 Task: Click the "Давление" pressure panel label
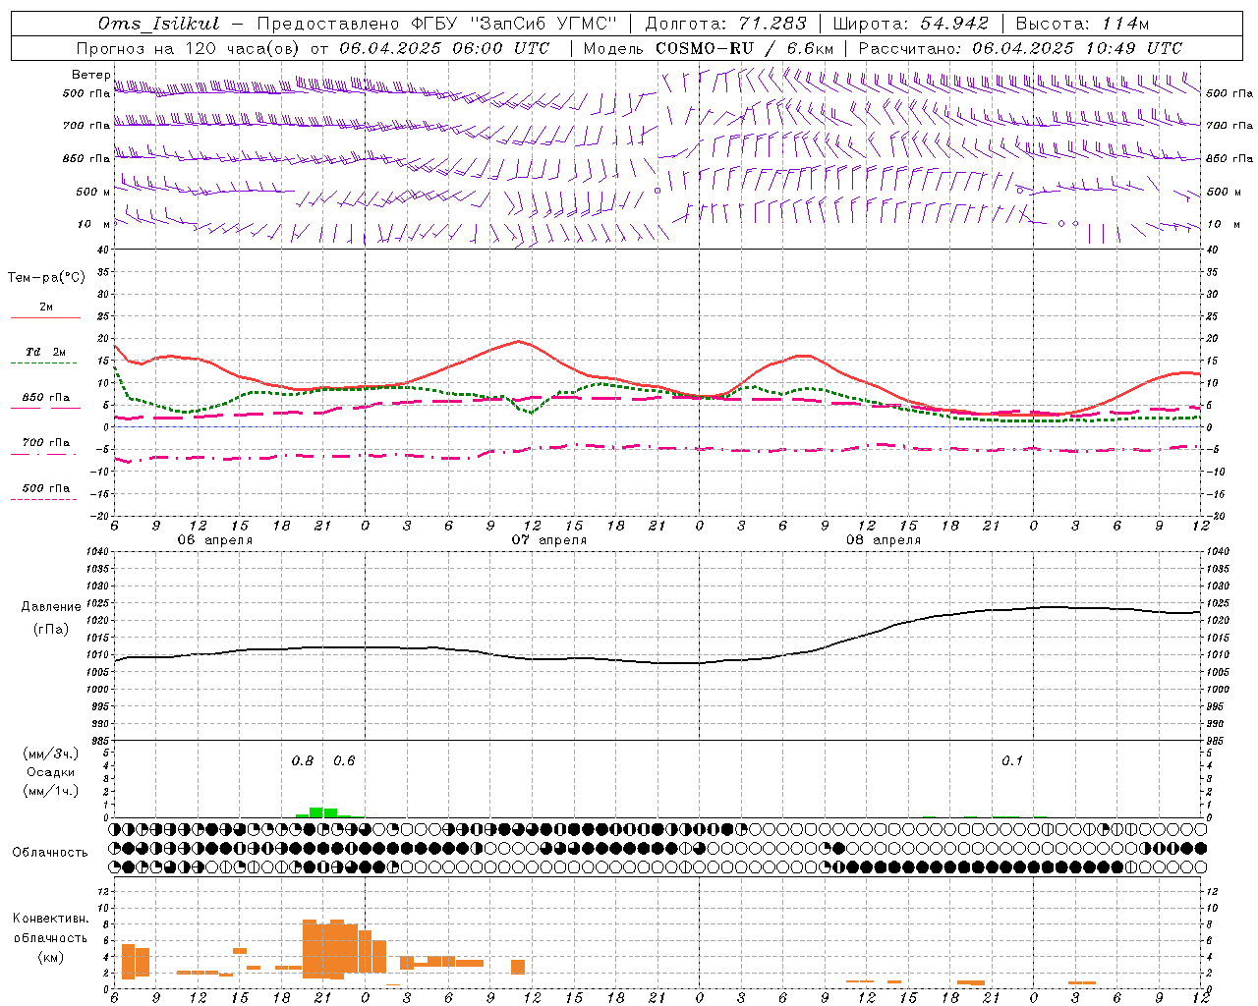pyautogui.click(x=51, y=607)
